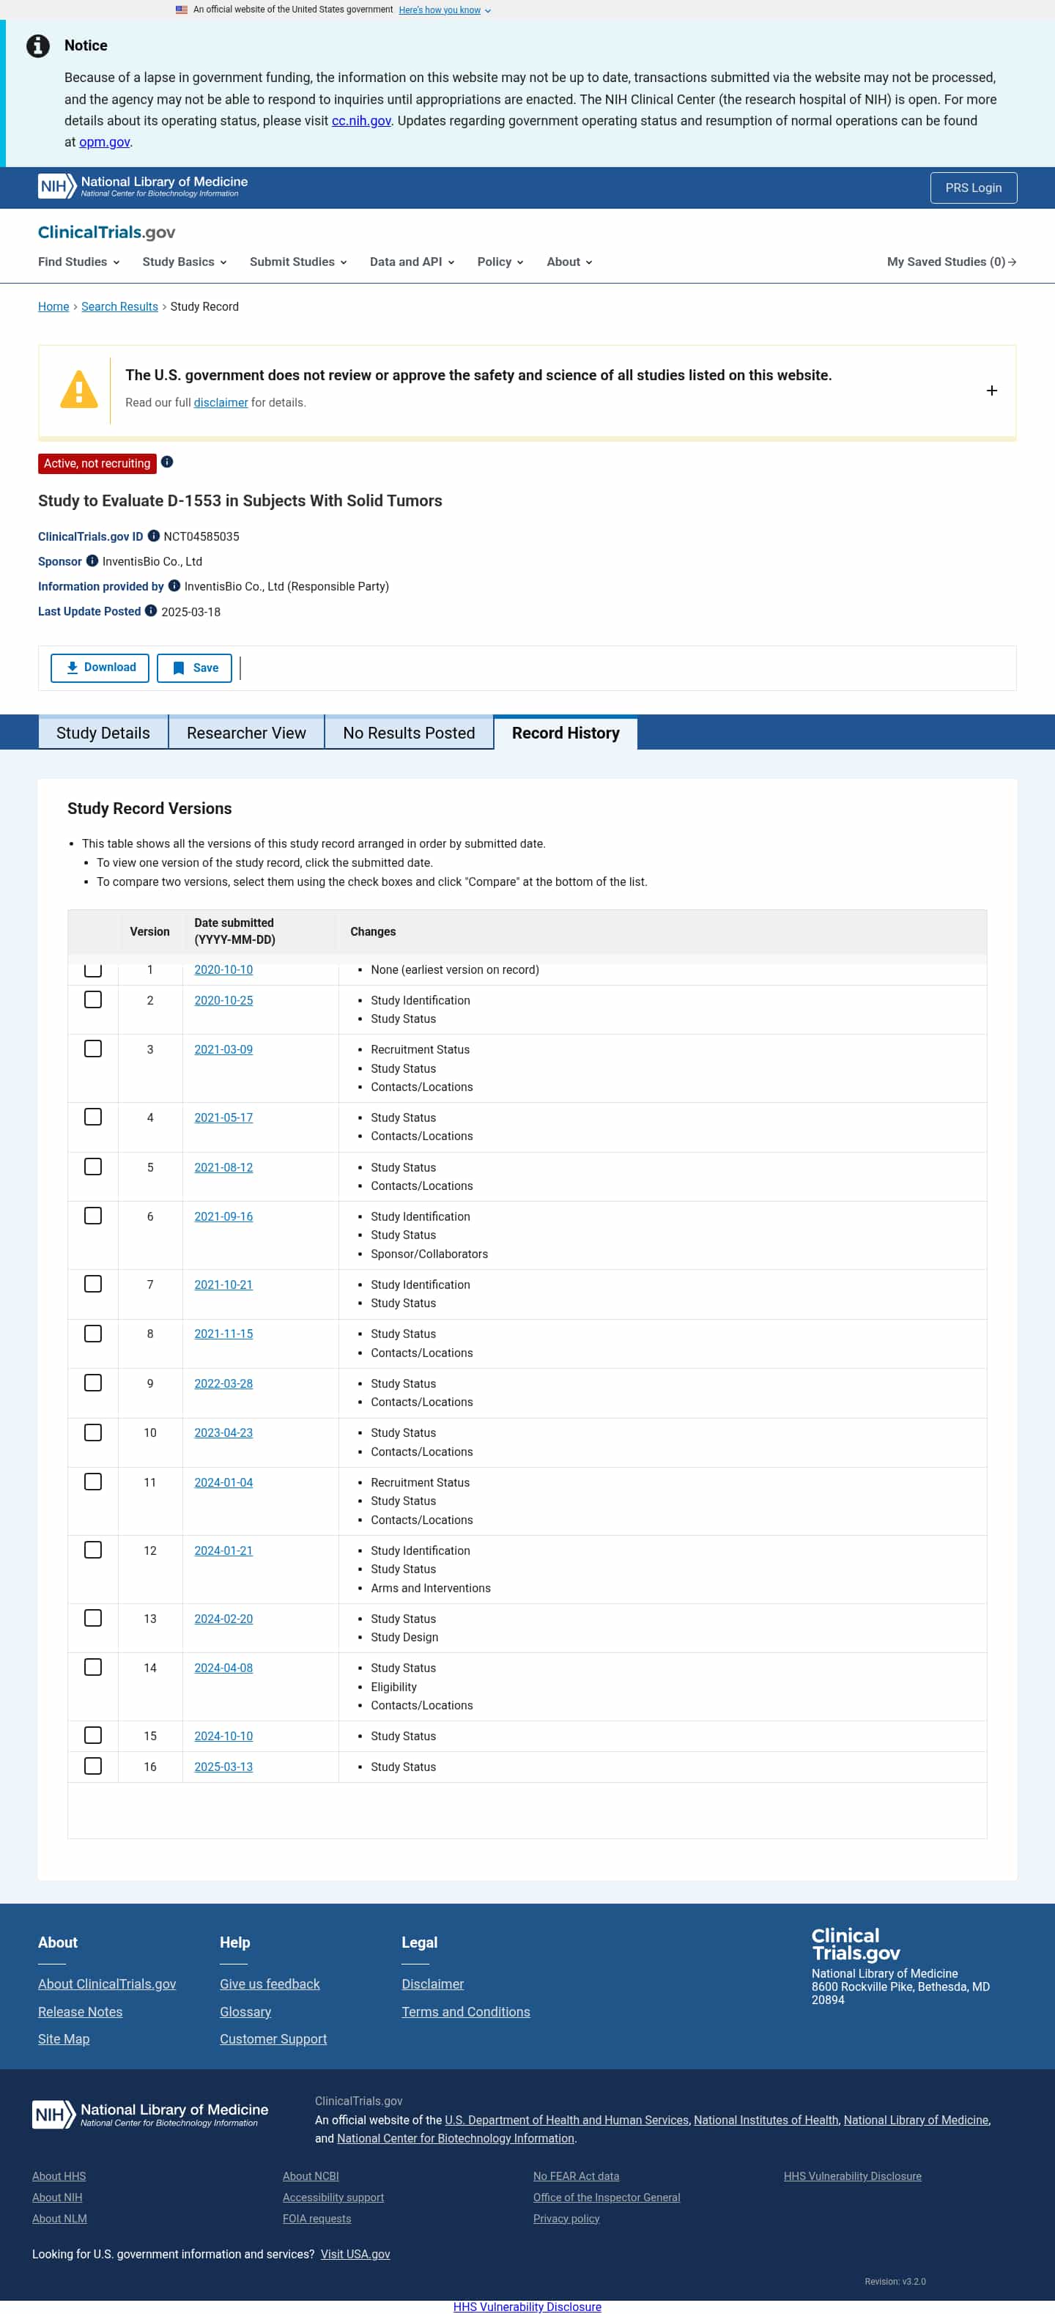Select checkbox for version 3
Image resolution: width=1055 pixels, height=2314 pixels.
[93, 1049]
